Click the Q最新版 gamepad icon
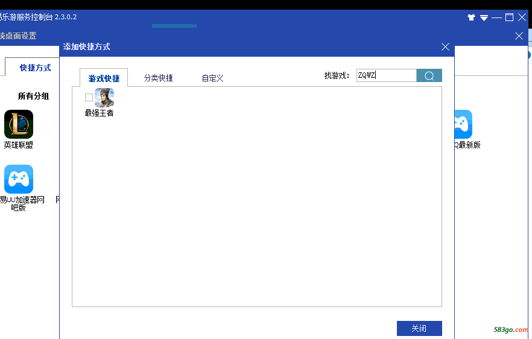The width and height of the screenshot is (532, 339). click(x=463, y=124)
